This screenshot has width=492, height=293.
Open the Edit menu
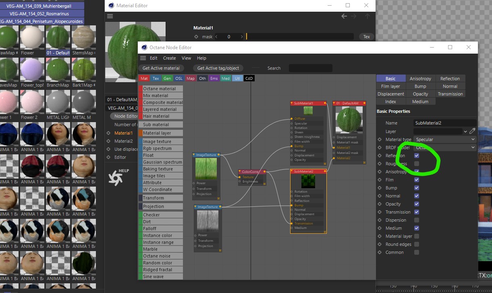click(154, 58)
